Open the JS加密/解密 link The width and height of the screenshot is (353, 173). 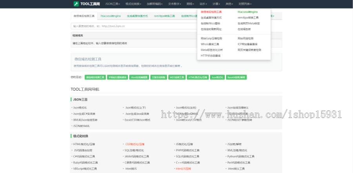235,144
